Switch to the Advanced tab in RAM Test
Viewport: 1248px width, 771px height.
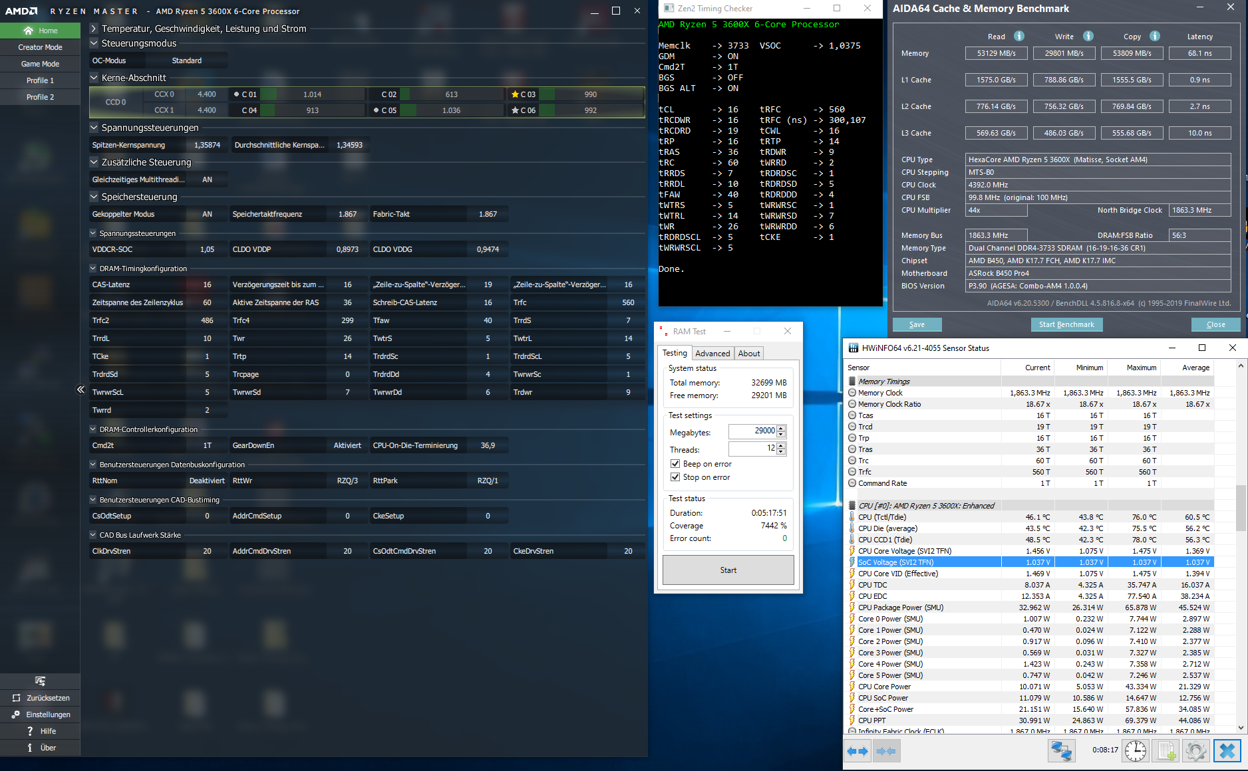click(x=712, y=354)
